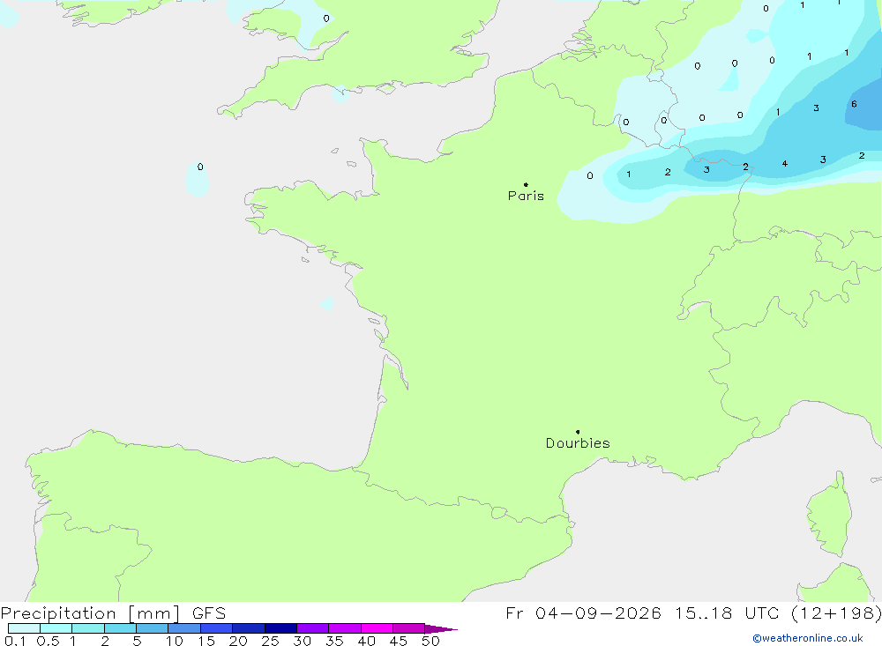The image size is (882, 646).
Task: Click the "15..18 UTC" time range text
Action: tap(729, 613)
